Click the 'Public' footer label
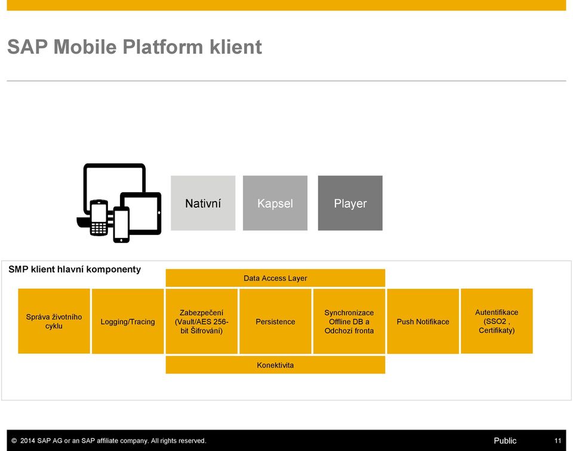 tap(505, 441)
